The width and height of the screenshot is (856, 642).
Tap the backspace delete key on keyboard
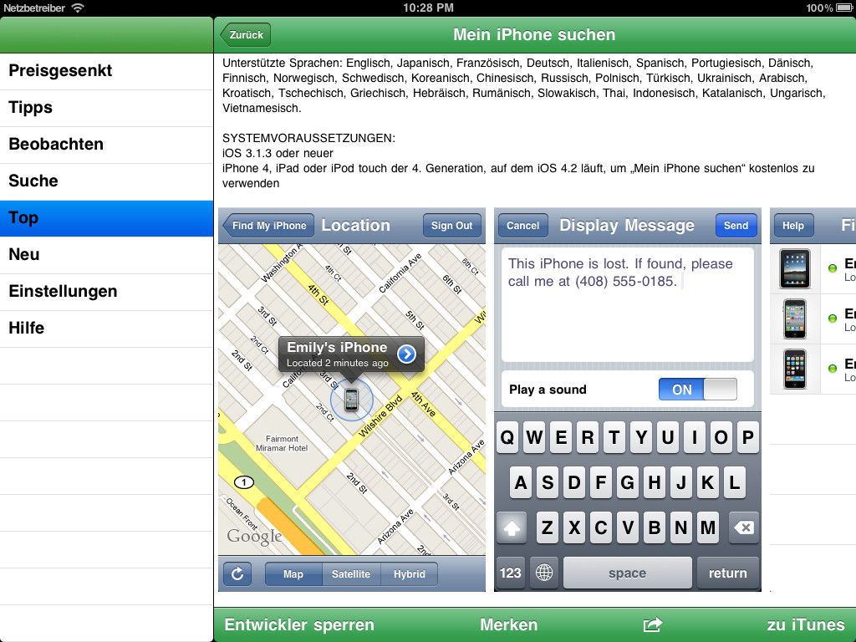point(743,528)
